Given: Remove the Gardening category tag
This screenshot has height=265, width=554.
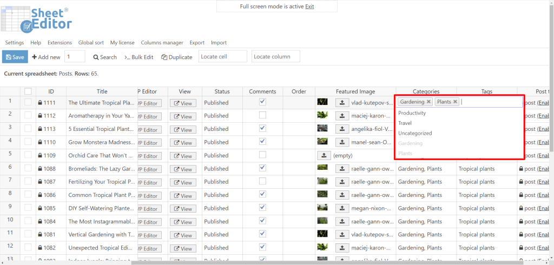Looking at the screenshot, I should [428, 102].
